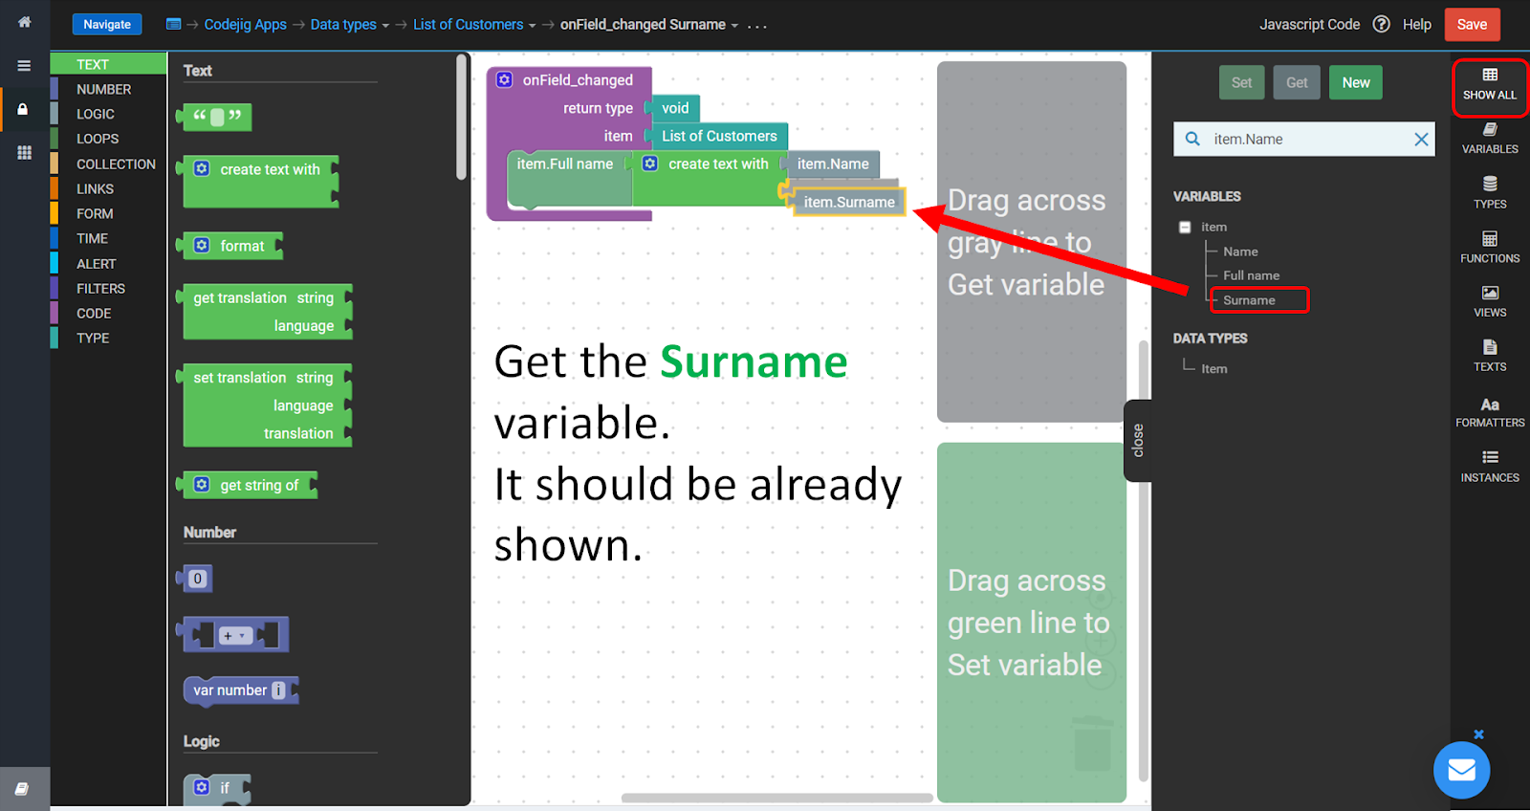Viewport: 1530px width, 811px height.
Task: Click the Set variable button
Action: click(x=1241, y=82)
